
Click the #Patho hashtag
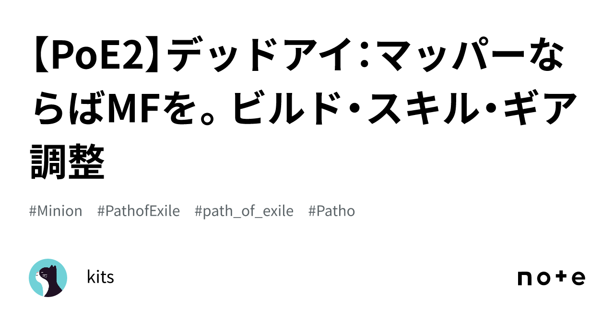coord(331,211)
